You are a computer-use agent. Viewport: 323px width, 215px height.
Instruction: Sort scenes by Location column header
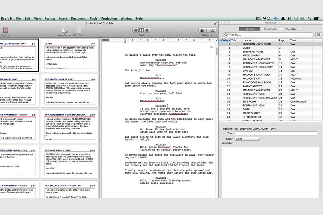260,40
